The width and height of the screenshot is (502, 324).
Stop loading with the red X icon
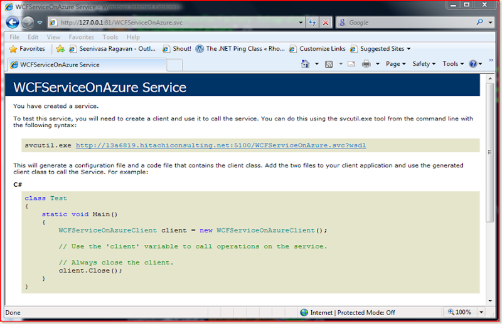326,23
